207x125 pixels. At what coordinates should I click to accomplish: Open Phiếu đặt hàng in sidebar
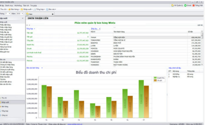(5, 25)
